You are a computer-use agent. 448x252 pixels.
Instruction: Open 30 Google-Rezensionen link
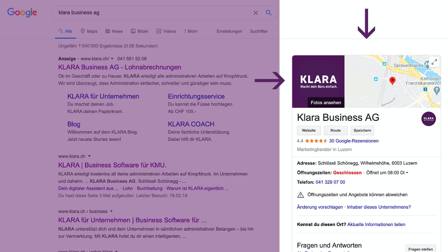pyautogui.click(x=354, y=141)
